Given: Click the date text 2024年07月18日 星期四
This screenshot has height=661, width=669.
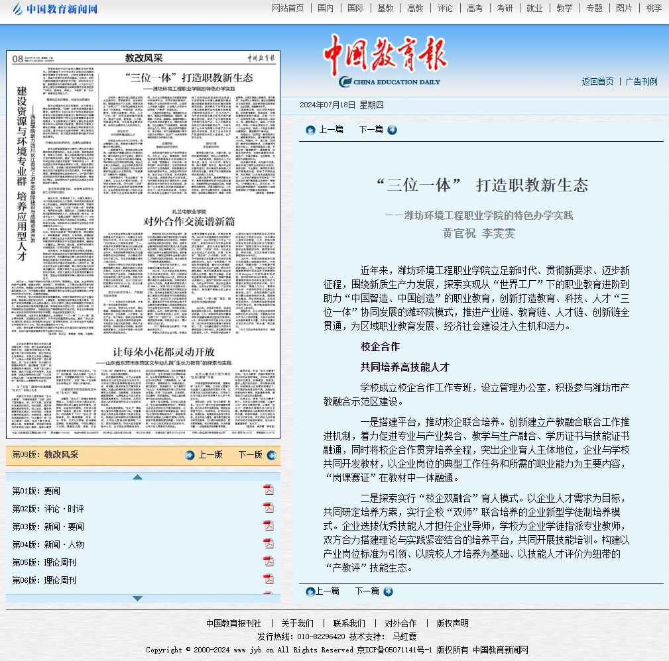Looking at the screenshot, I should (x=341, y=105).
